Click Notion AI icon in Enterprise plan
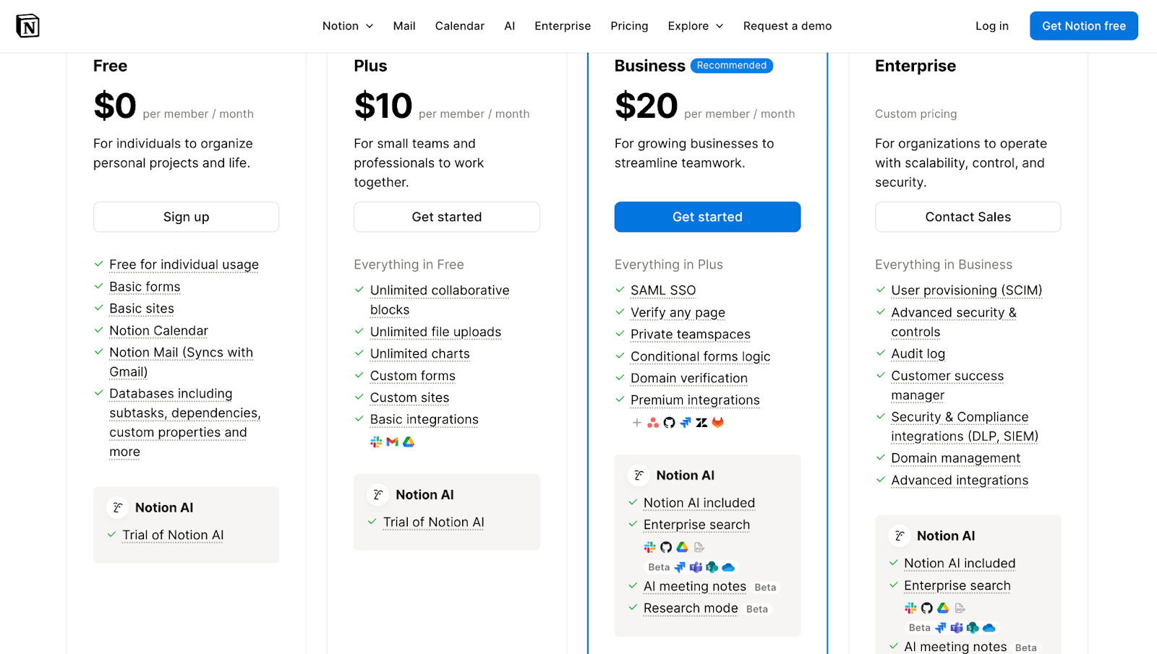The height and width of the screenshot is (654, 1157). coord(899,535)
